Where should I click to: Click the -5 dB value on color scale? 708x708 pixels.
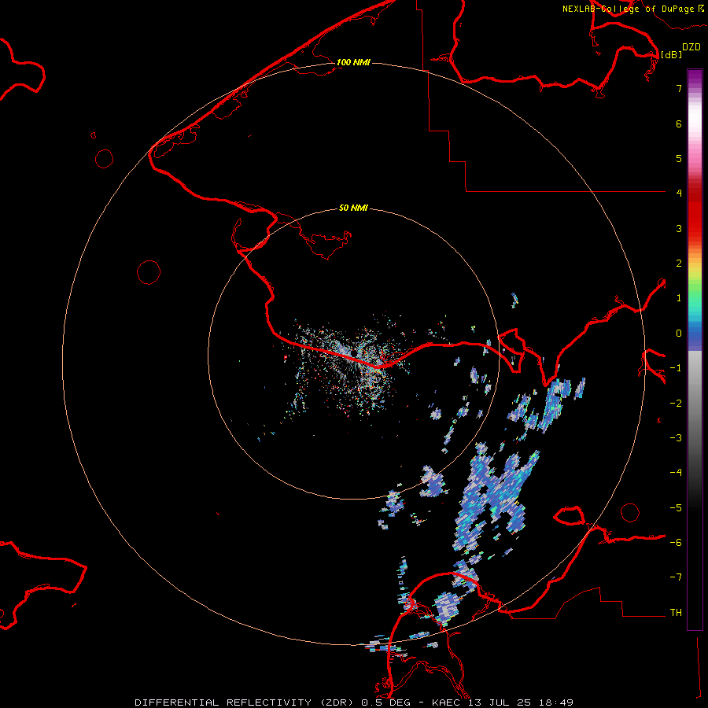[x=676, y=508]
